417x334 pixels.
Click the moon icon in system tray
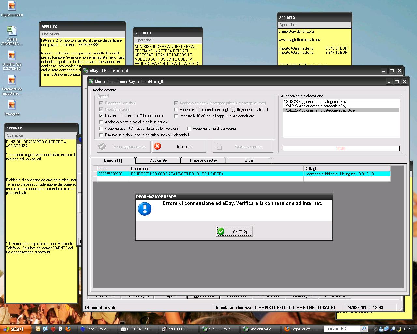click(x=399, y=329)
